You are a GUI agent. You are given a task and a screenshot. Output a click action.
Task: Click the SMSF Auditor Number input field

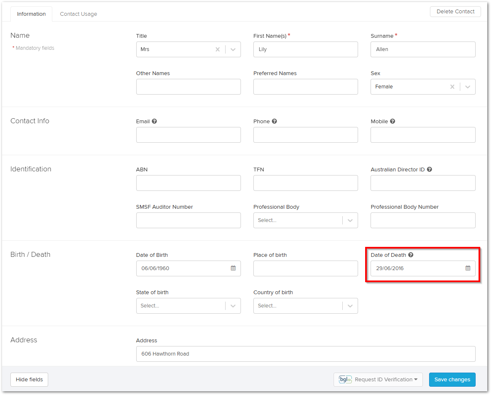pos(189,220)
